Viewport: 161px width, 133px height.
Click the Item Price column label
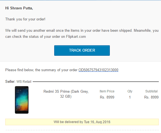[x=107, y=91]
